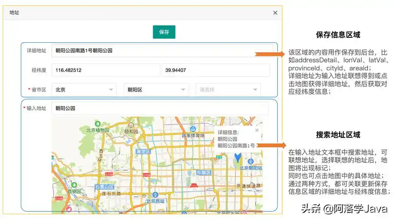Click the red Tiananmen icon on the map

pyautogui.click(x=193, y=185)
